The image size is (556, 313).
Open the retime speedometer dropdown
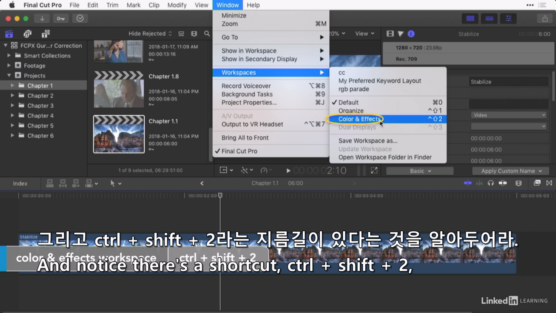[267, 170]
